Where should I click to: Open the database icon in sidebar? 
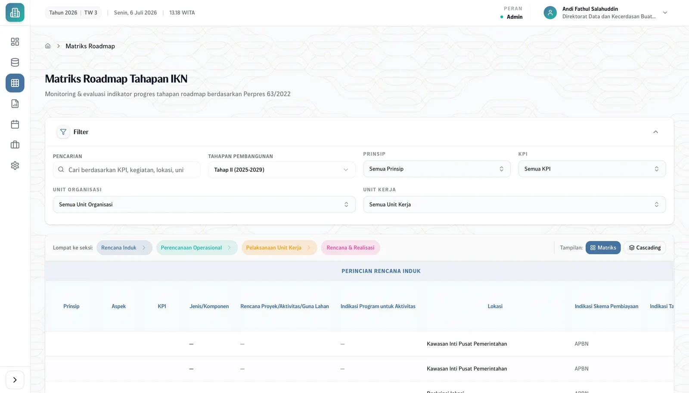tap(15, 62)
